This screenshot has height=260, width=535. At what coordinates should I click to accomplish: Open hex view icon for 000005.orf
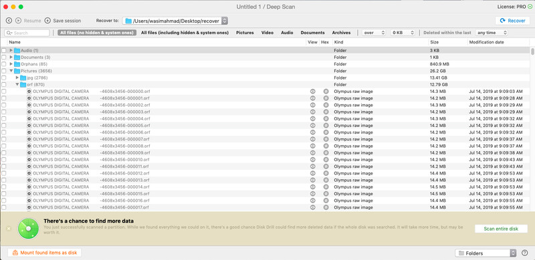tap(326, 126)
